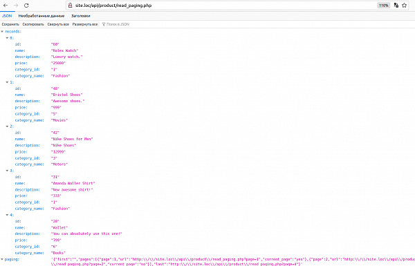This screenshot has width=415, height=266.
Task: Select the "Luxury watch." description value
Action: 66,57
